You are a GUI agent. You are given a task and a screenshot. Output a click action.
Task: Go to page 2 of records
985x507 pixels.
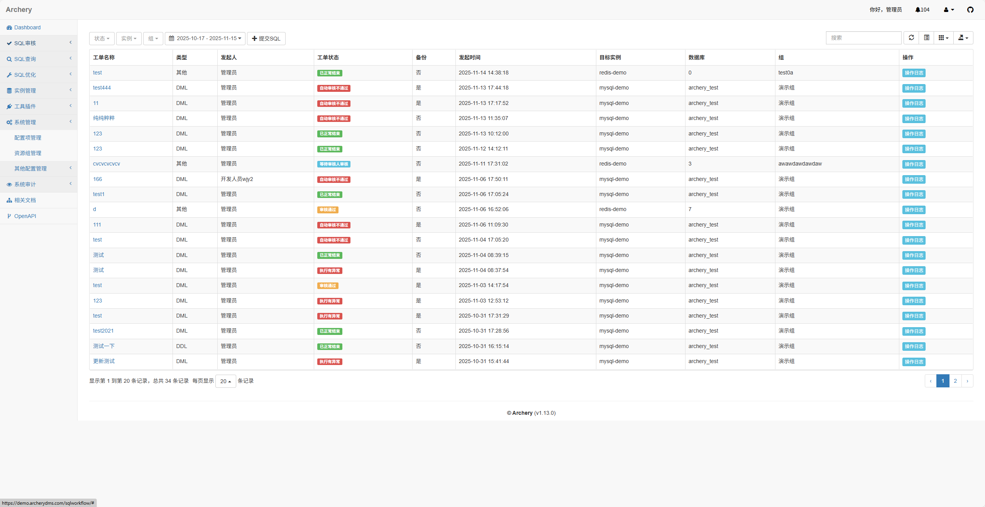[x=955, y=381]
